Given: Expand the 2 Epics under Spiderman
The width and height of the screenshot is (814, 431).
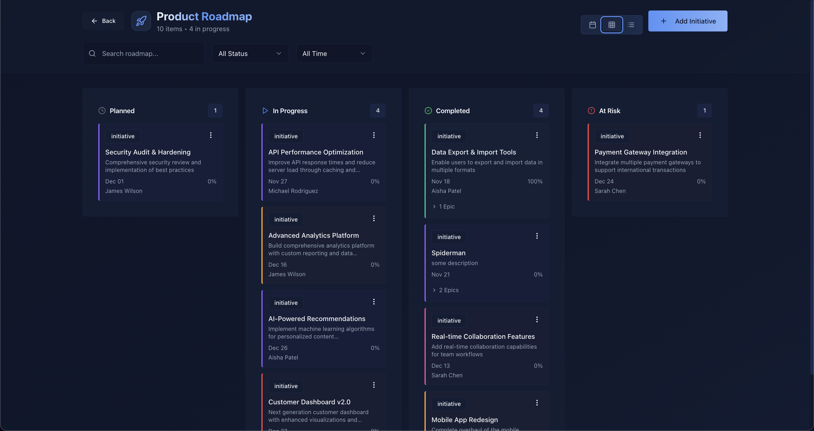Looking at the screenshot, I should 445,290.
